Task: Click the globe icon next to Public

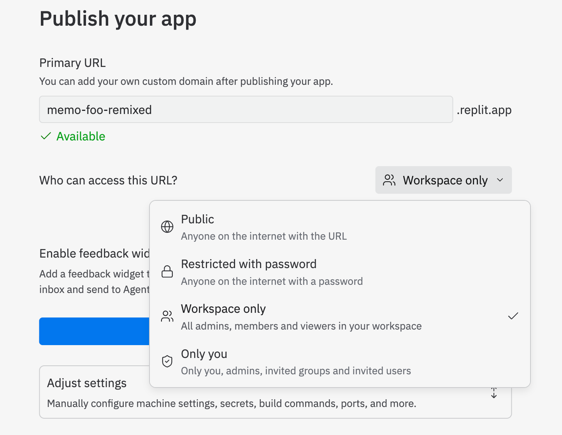Action: click(167, 226)
